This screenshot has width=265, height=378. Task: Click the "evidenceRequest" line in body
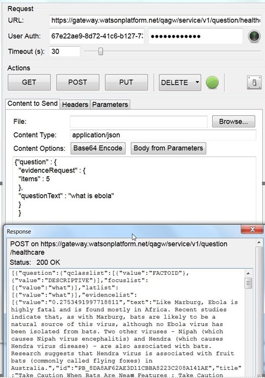(x=52, y=171)
